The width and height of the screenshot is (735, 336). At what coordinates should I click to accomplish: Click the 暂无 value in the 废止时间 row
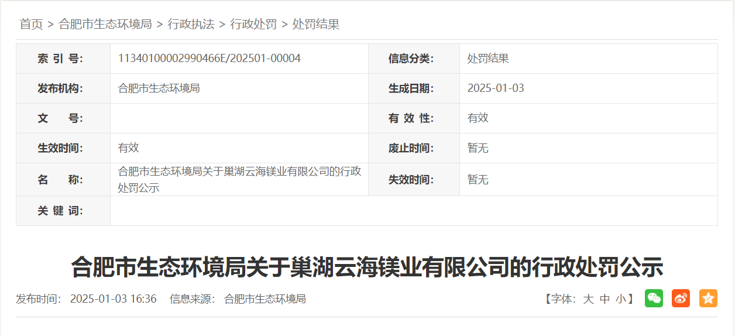point(478,148)
